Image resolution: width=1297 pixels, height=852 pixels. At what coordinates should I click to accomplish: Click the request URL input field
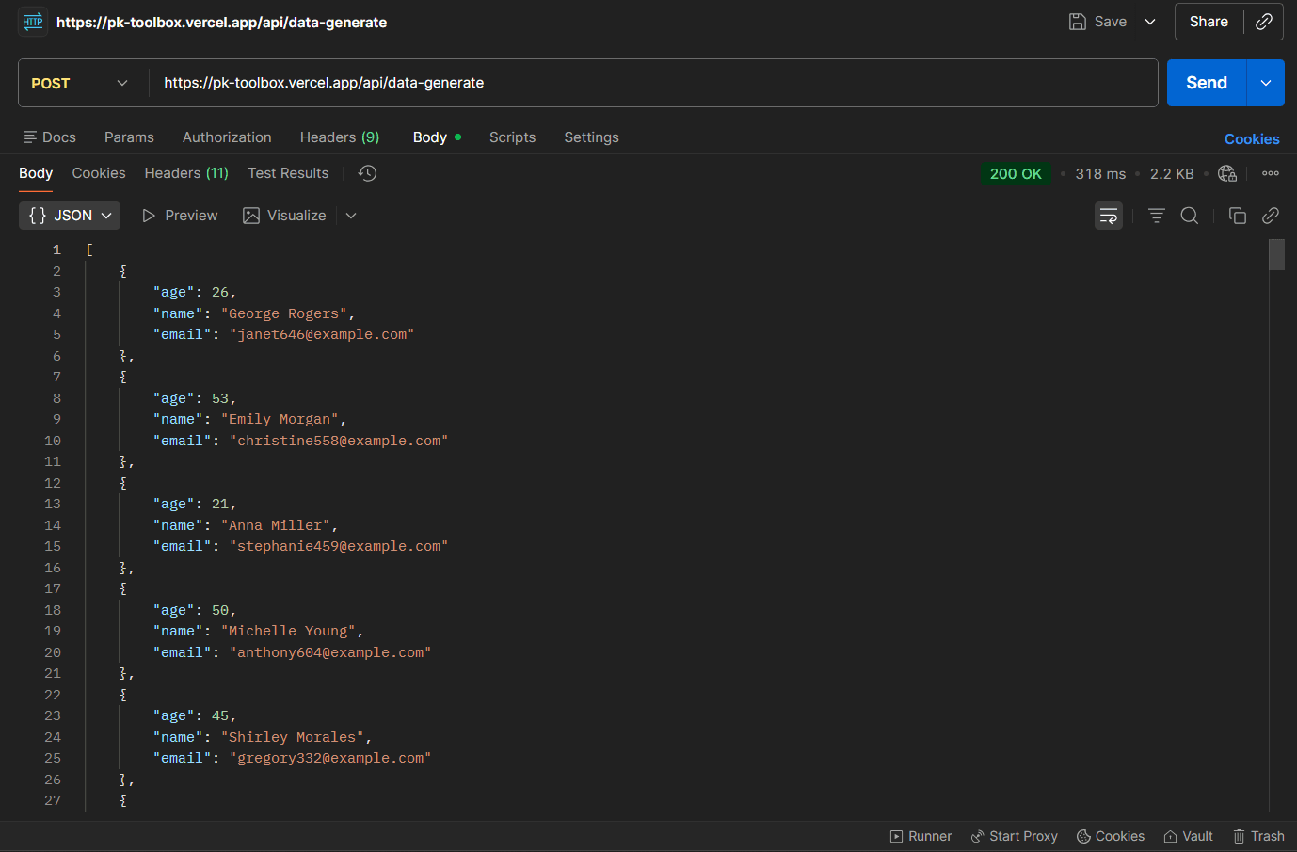pyautogui.click(x=653, y=83)
